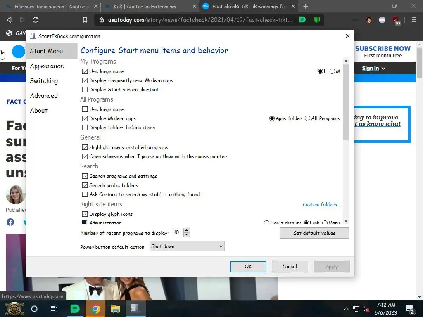
Task: Open the network tray icon
Action: coord(356,309)
